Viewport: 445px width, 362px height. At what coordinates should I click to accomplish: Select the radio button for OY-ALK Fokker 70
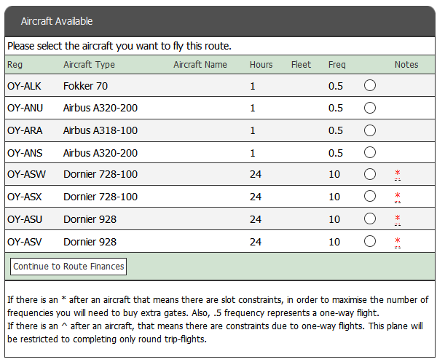coord(370,86)
